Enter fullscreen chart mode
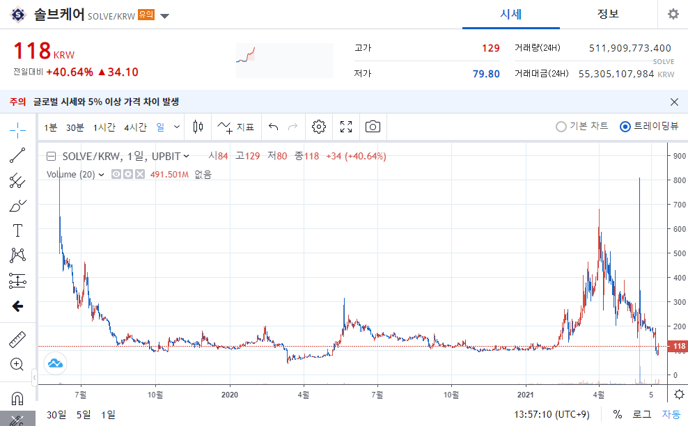This screenshot has width=688, height=426. [346, 127]
